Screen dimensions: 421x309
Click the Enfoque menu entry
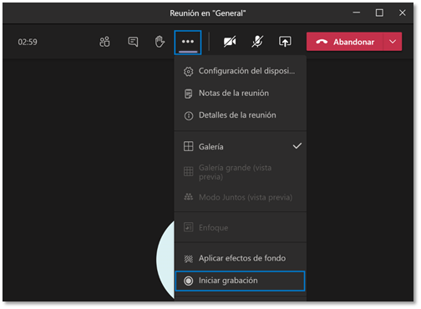click(x=241, y=228)
